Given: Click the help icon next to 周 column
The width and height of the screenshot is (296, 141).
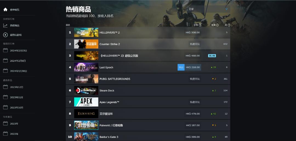Looking at the screenshot, I should pyautogui.click(x=229, y=25).
